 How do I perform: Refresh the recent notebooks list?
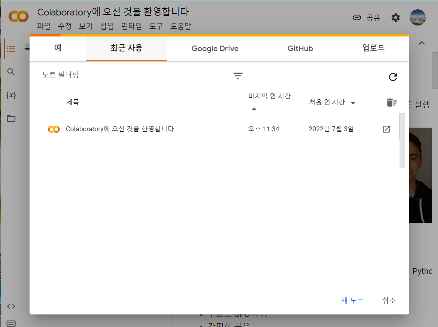[x=393, y=77]
